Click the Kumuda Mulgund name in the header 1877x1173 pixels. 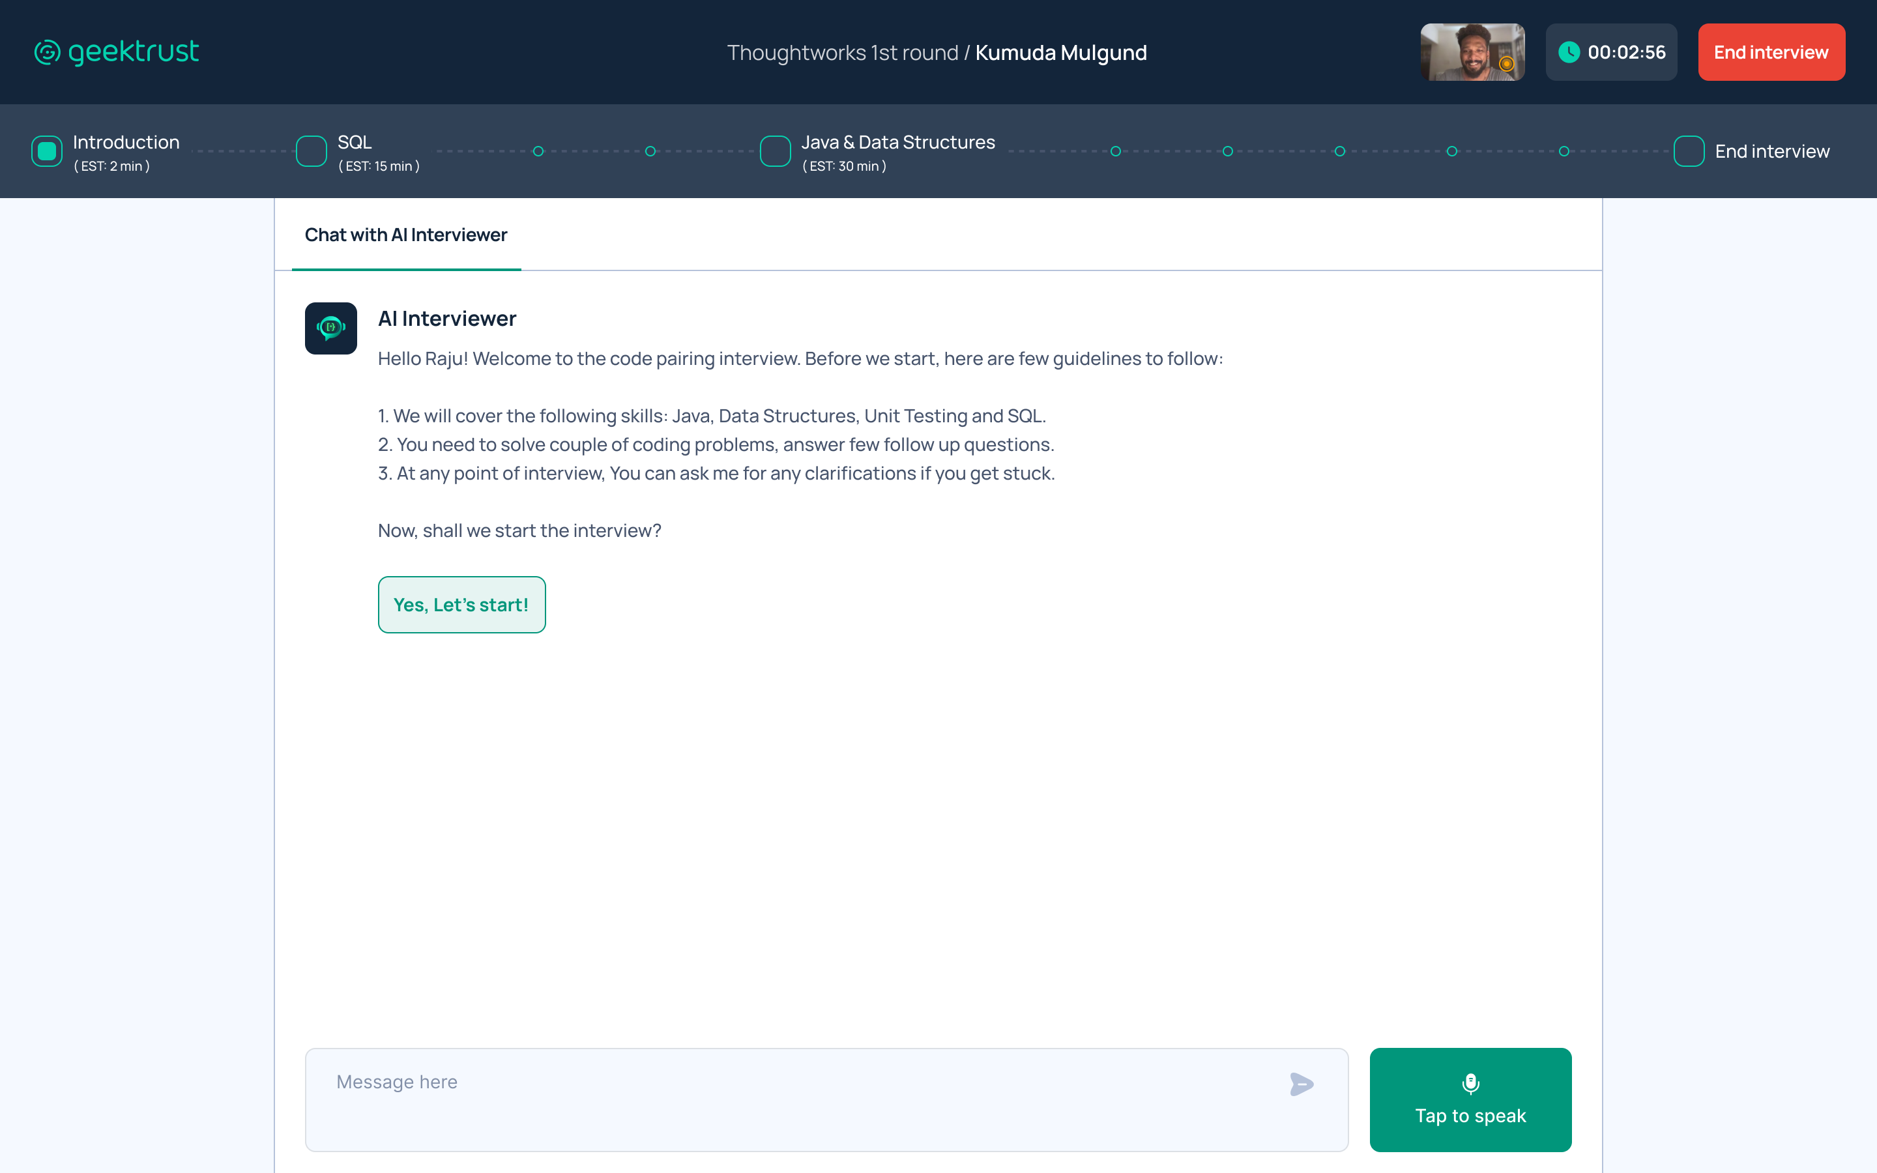[1060, 53]
